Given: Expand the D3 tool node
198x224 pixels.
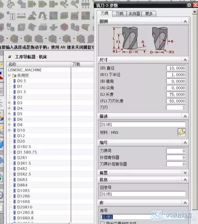Looking at the screenshot, I should point(9,103).
